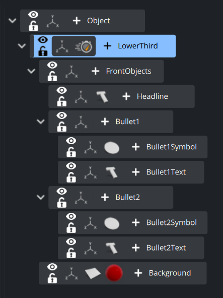Screen dimensions: 223x298
Task: Select the LowerThird container name
Action: pos(138,46)
